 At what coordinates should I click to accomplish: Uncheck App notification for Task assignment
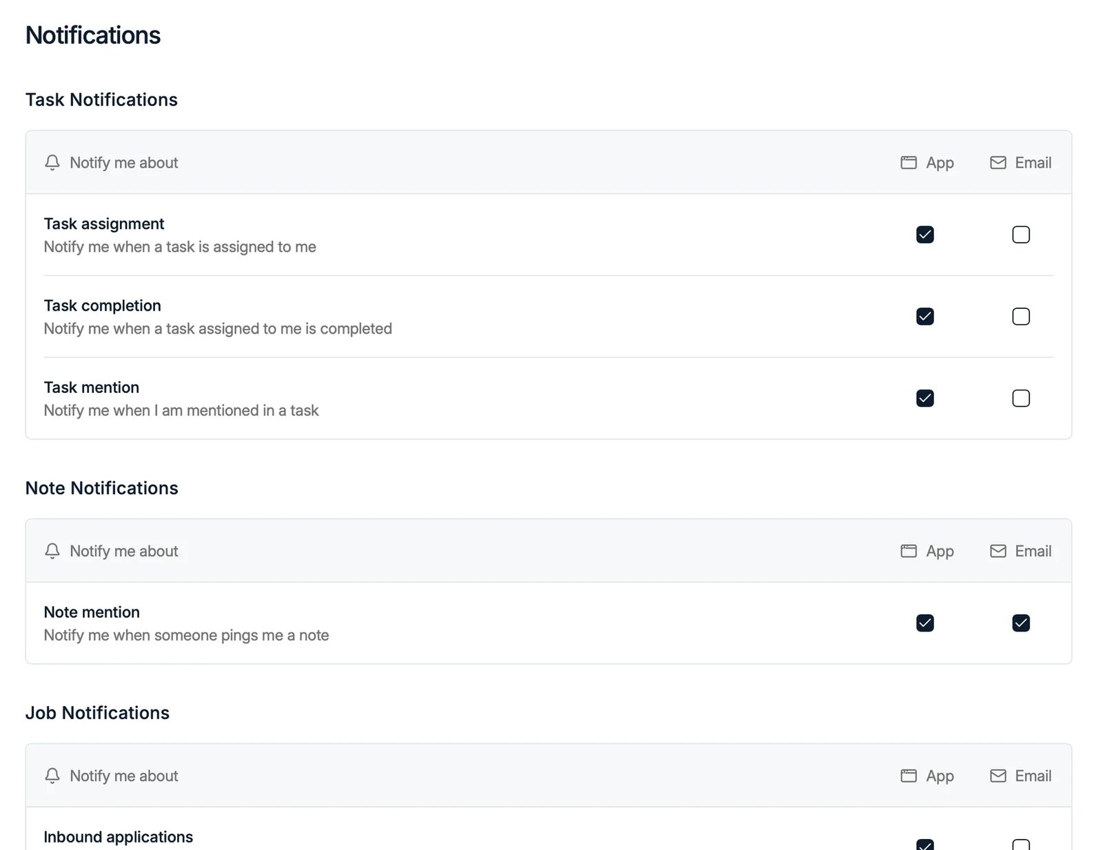click(925, 234)
